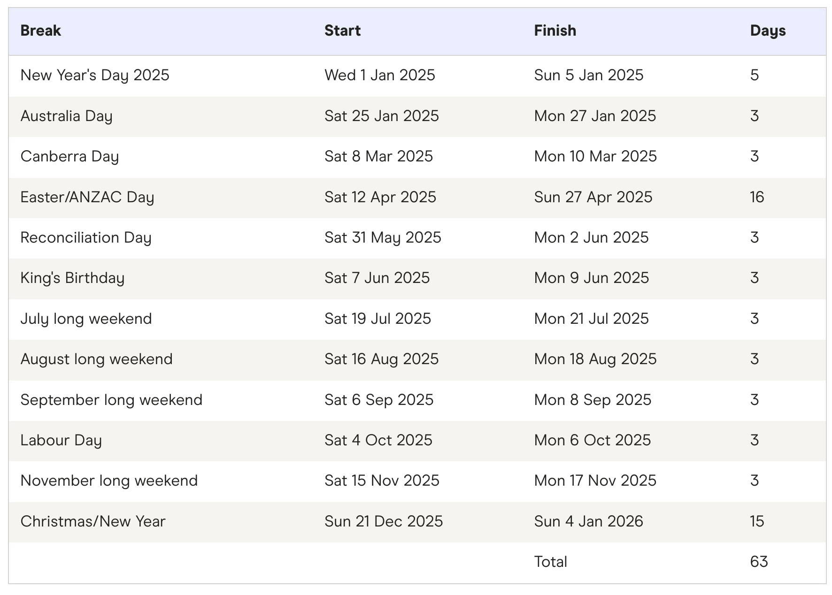Click the Easter/ANZAC Day row label
This screenshot has width=832, height=595.
click(87, 198)
